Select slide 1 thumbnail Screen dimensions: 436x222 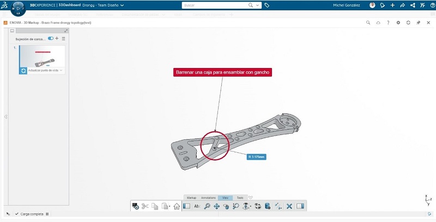coord(42,56)
